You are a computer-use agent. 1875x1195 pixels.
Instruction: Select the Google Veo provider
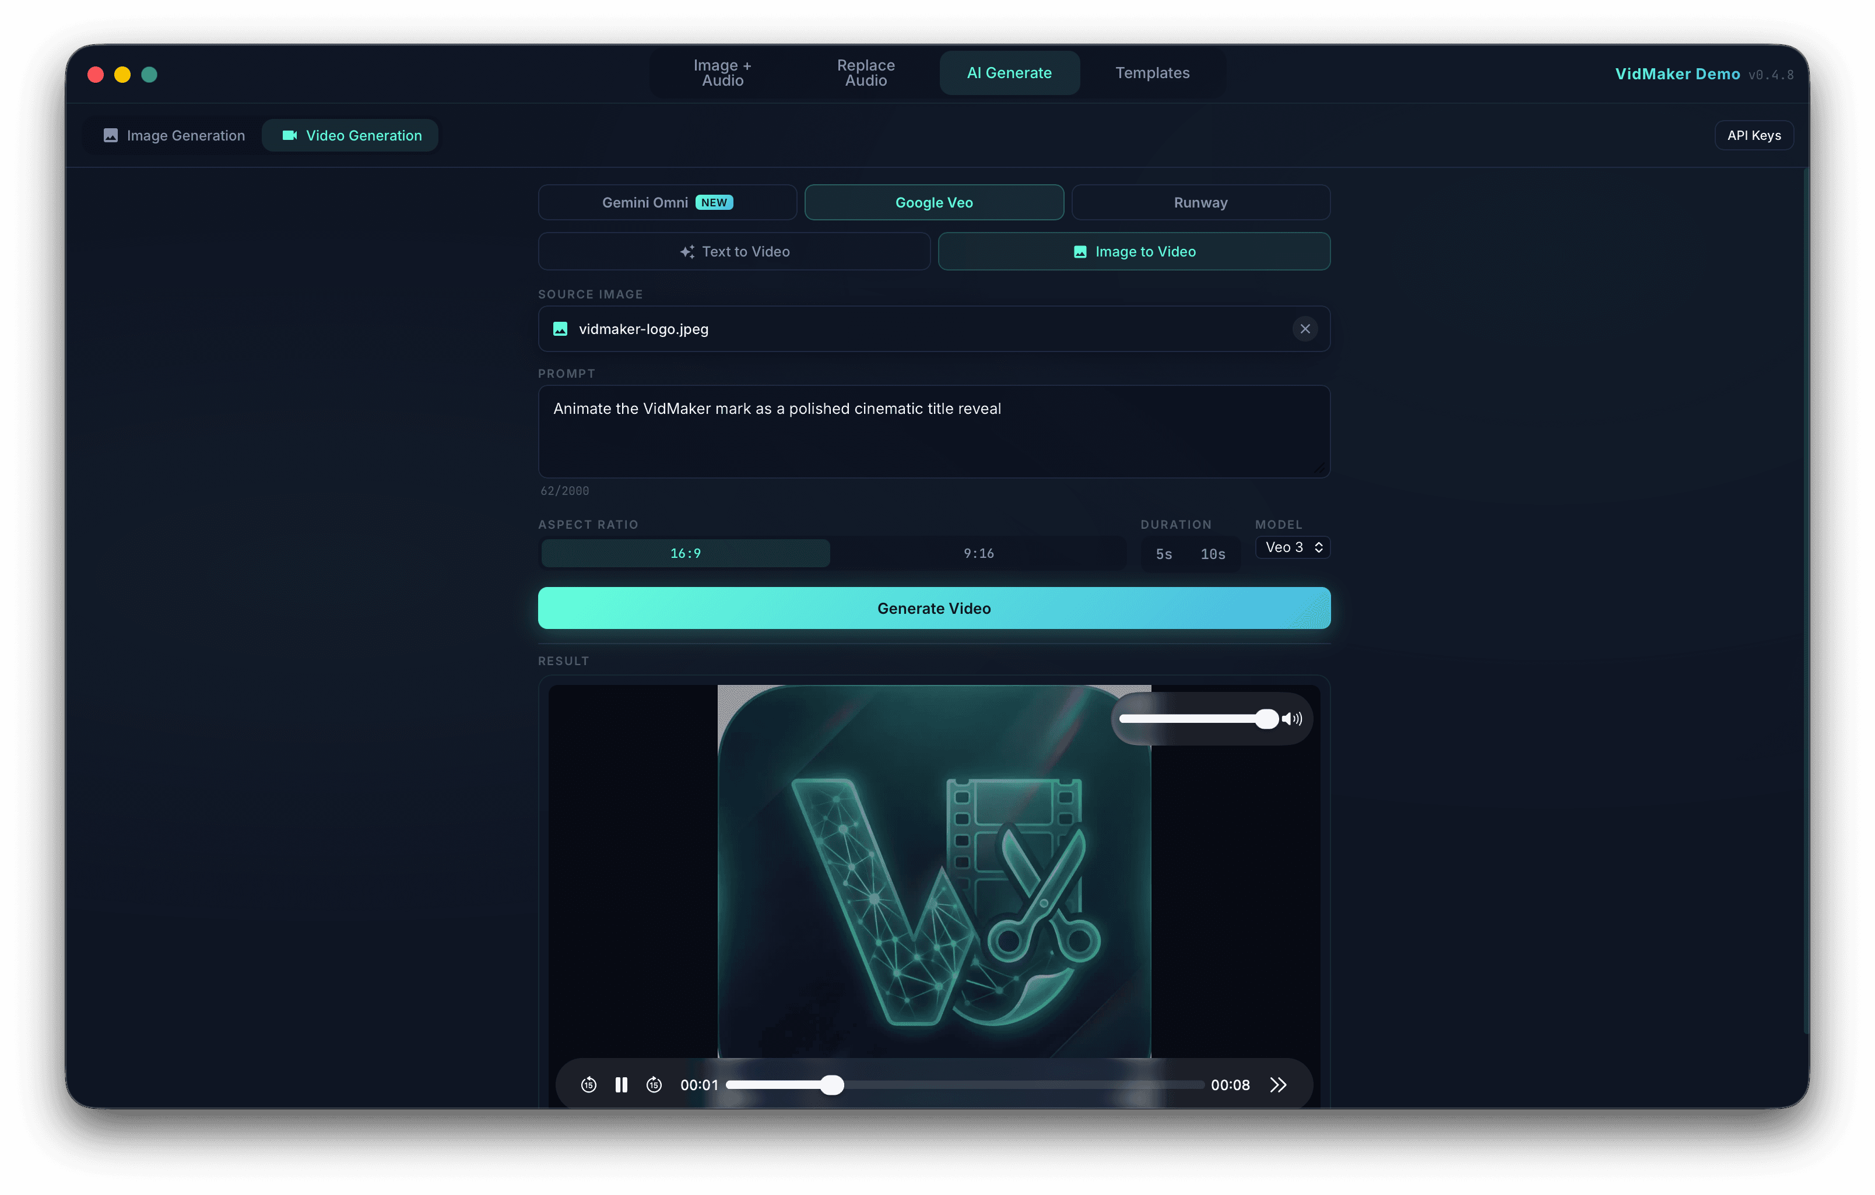click(933, 202)
